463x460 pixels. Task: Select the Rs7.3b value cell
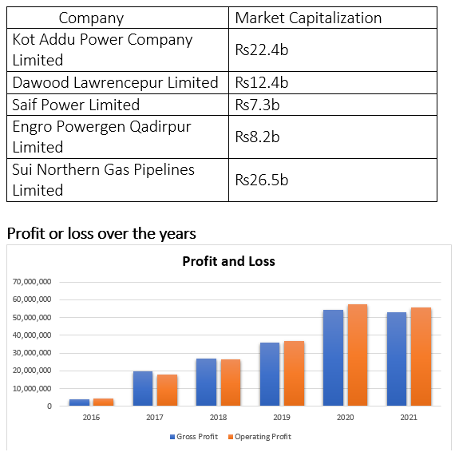pos(333,105)
